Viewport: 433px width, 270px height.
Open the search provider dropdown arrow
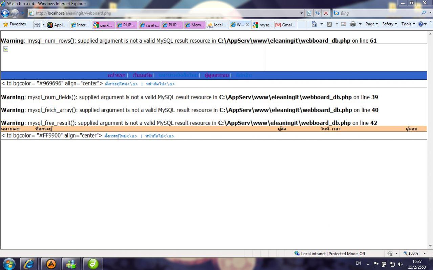[430, 13]
